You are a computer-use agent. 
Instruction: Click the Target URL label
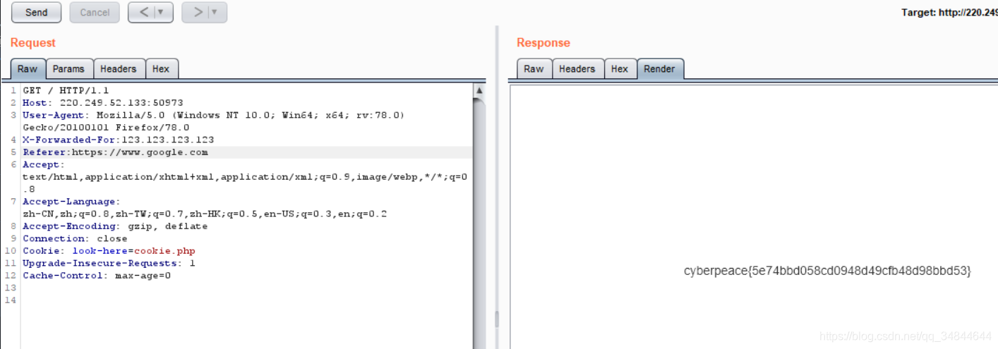(949, 13)
